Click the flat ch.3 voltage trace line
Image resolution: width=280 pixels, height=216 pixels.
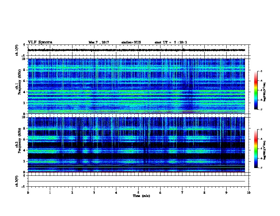(136, 181)
